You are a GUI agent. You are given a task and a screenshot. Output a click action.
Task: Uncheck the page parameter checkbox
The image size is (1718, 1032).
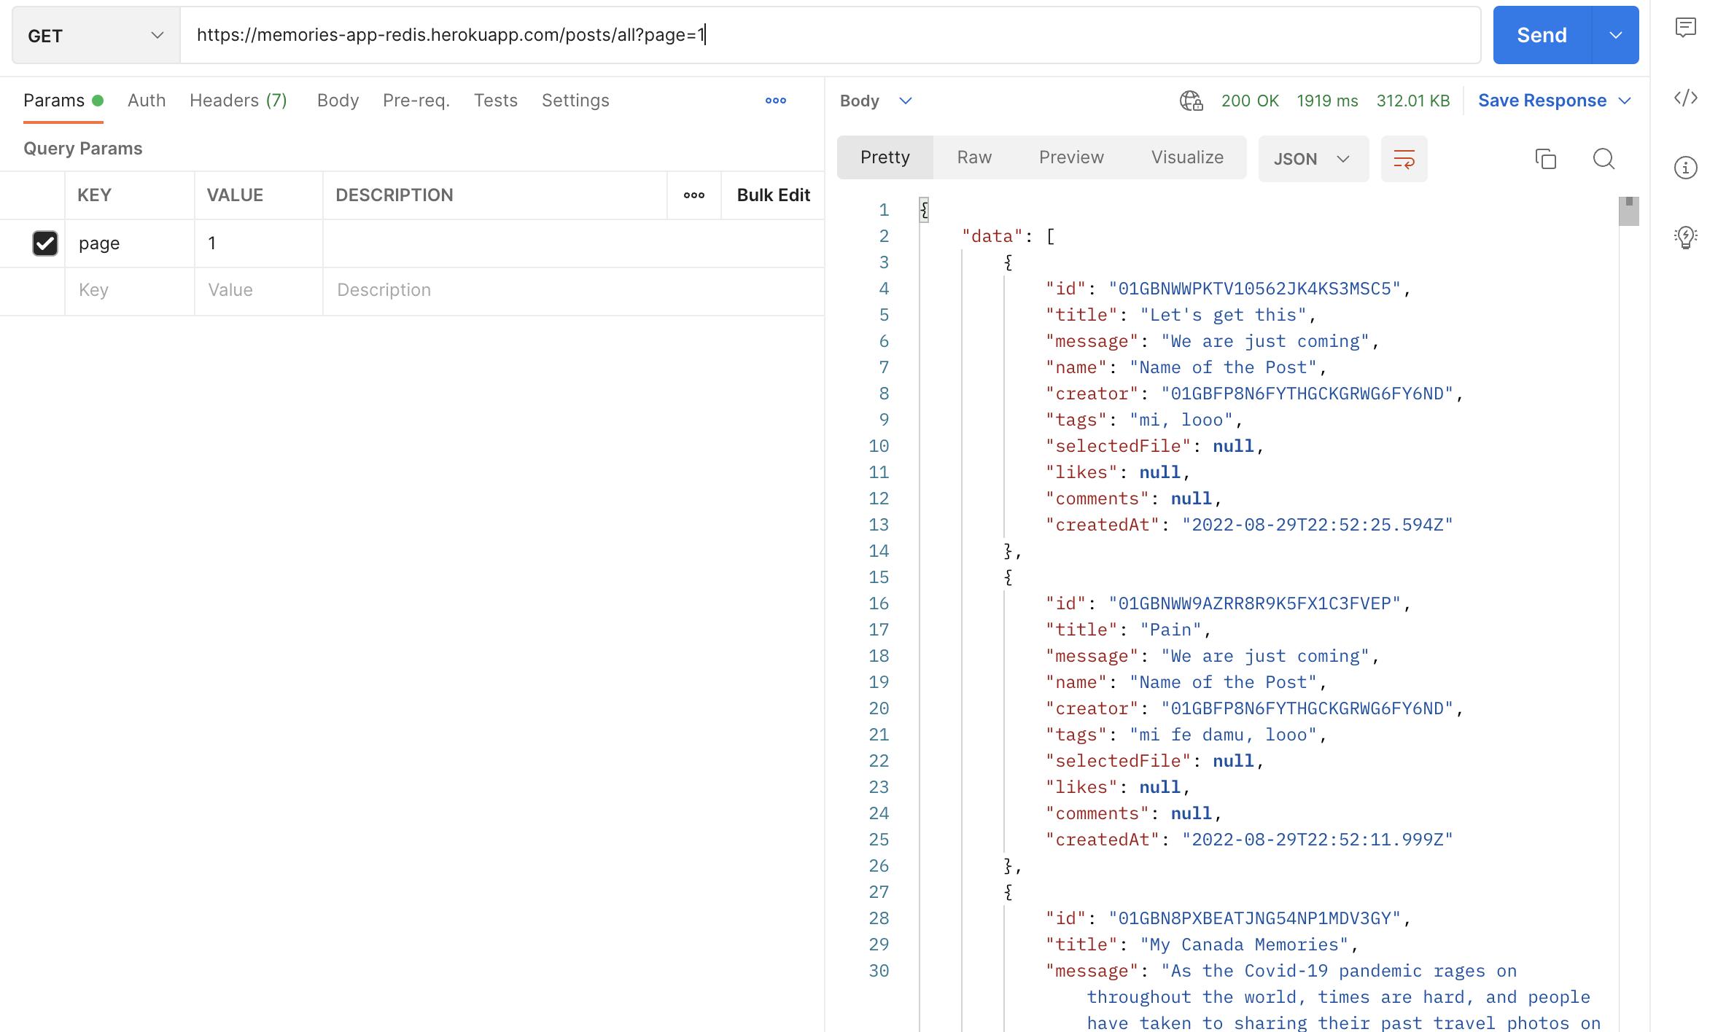(44, 243)
